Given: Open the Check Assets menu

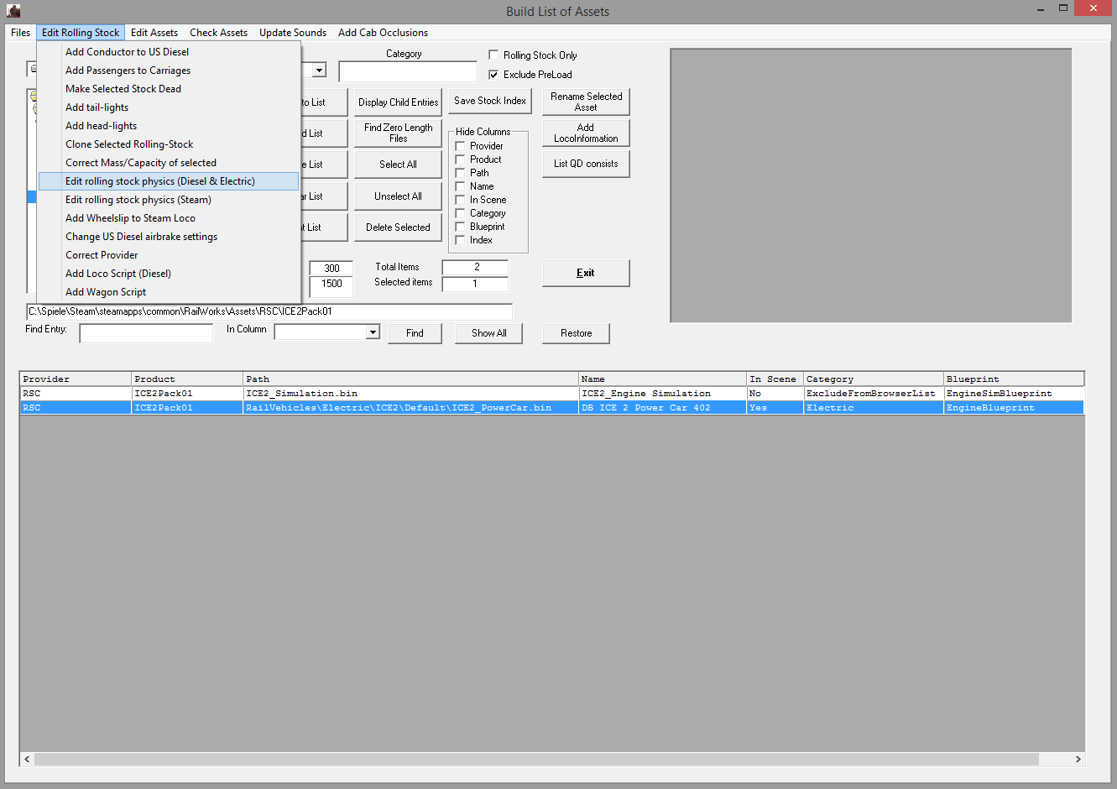Looking at the screenshot, I should [218, 33].
